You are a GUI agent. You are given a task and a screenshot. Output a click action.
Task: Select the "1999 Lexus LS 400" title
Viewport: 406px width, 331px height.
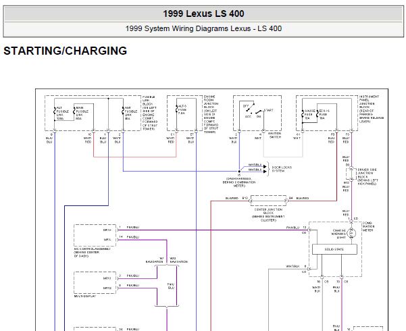[203, 14]
